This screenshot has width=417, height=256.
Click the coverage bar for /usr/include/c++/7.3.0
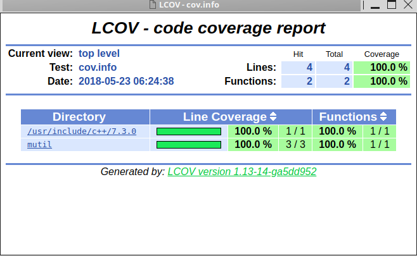(189, 131)
